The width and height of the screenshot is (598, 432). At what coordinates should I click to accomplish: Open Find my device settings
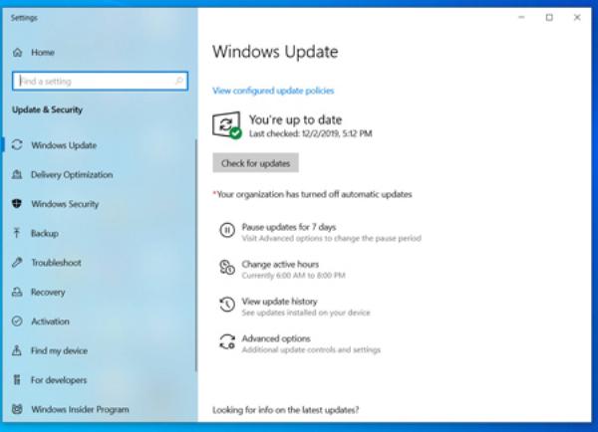pyautogui.click(x=59, y=350)
